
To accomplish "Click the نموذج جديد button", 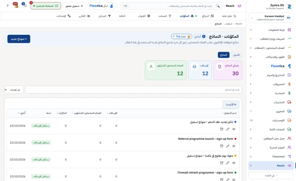I will pyautogui.click(x=19, y=39).
